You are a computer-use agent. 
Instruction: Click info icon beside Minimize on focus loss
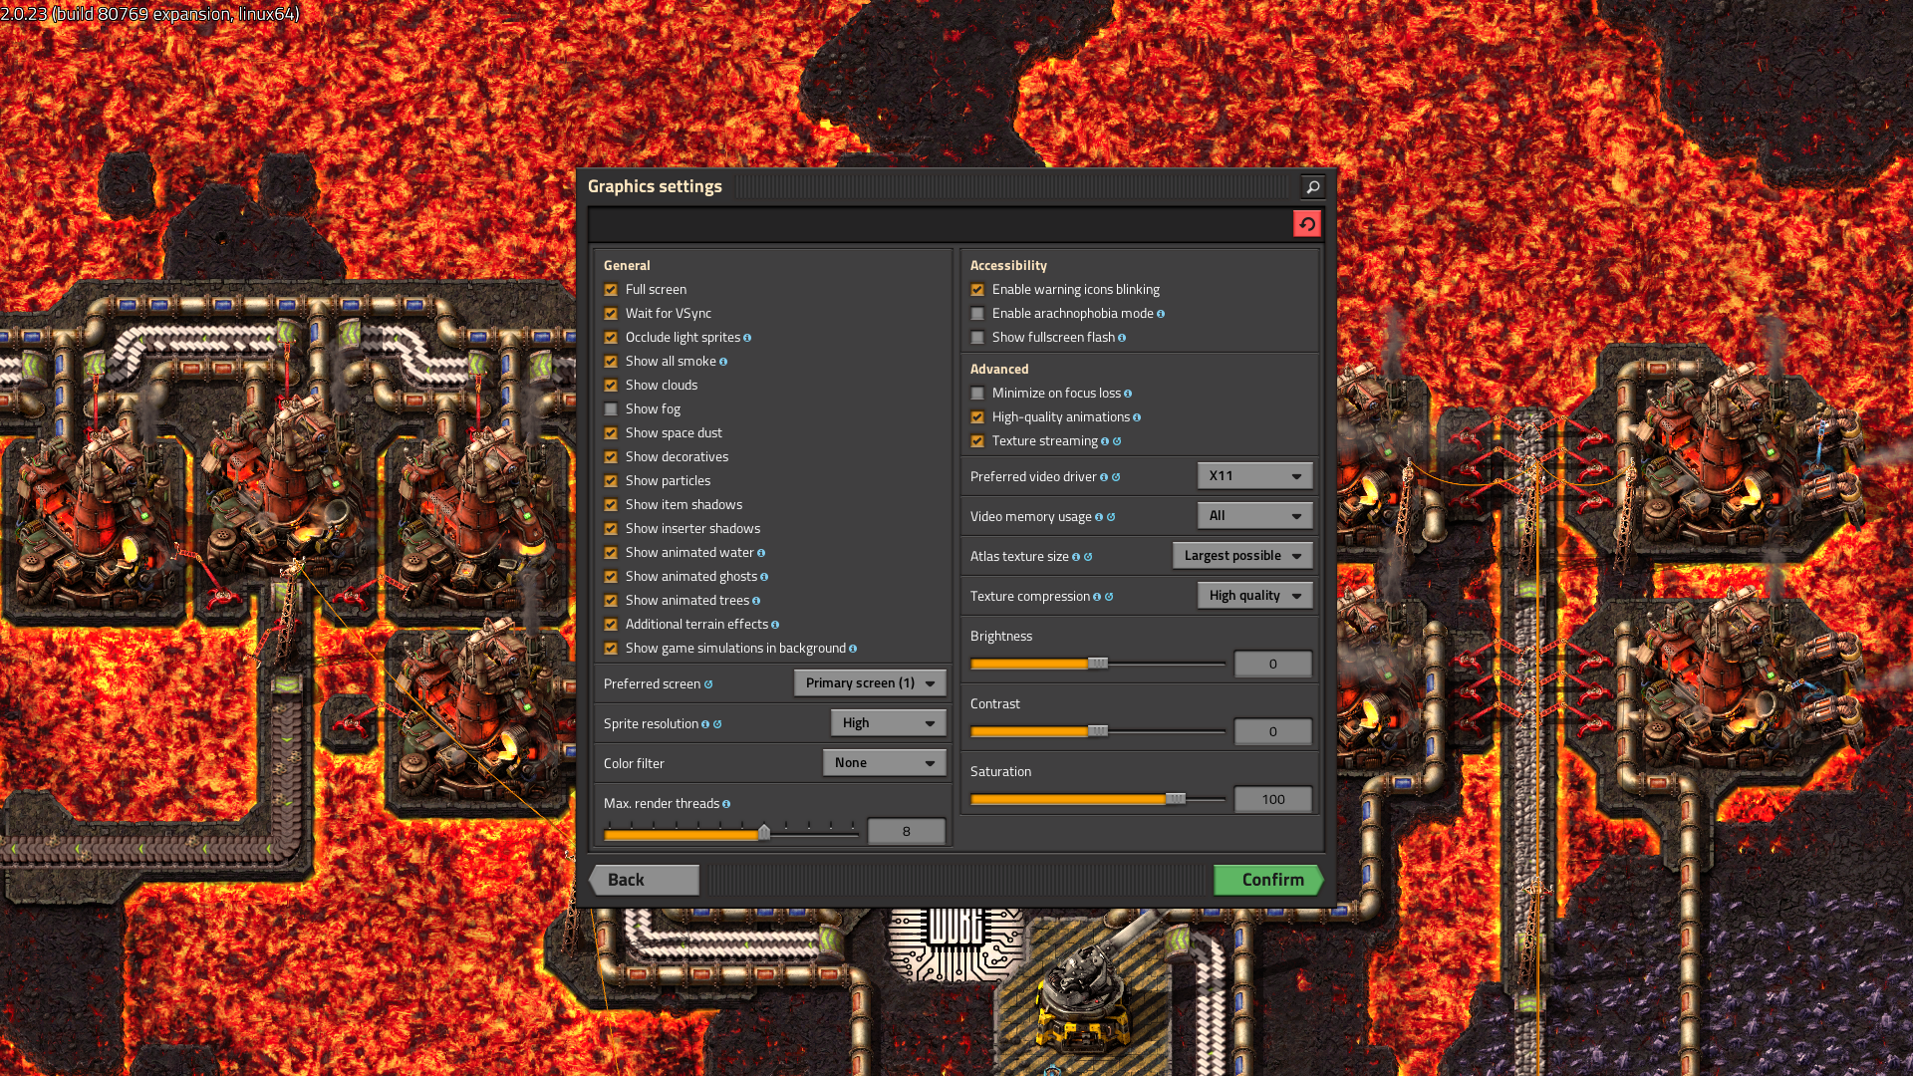(x=1128, y=394)
